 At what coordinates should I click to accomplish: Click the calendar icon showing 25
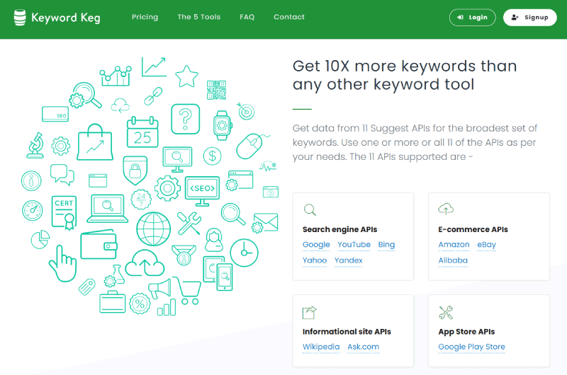(x=142, y=132)
